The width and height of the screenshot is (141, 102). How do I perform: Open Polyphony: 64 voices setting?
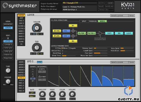[x=49, y=9]
